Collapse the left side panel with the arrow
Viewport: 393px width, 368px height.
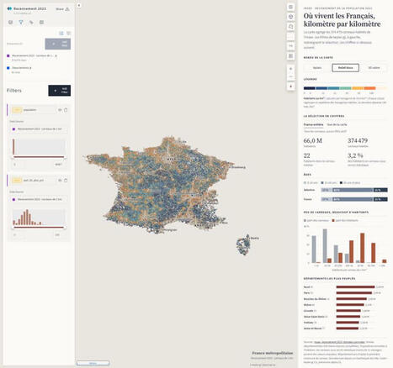click(79, 5)
